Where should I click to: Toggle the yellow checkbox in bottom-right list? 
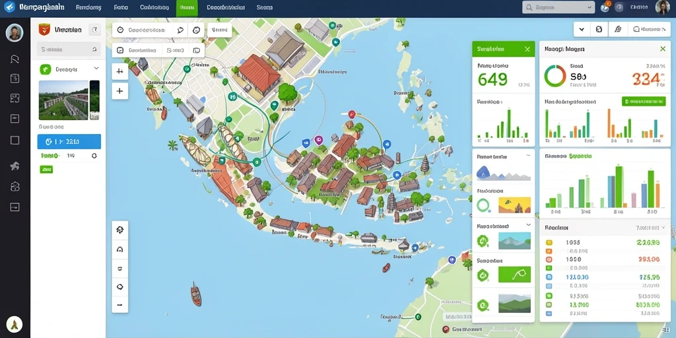(549, 243)
